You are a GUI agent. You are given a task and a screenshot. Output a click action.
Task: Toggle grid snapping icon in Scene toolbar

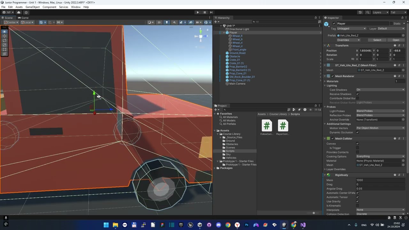(50, 22)
